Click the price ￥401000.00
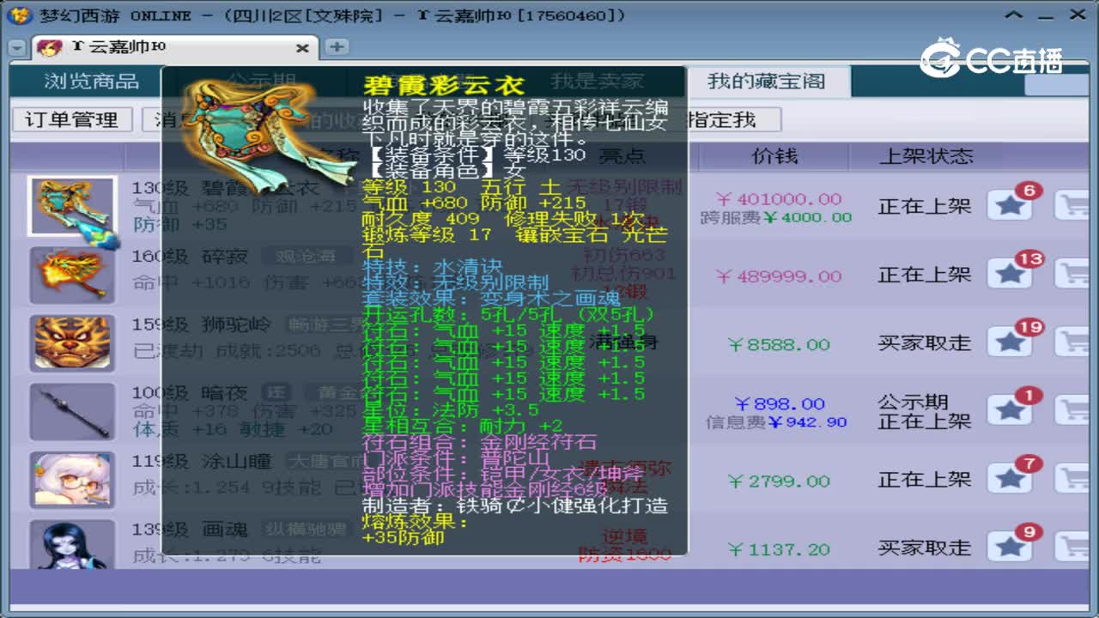The image size is (1099, 618). pos(779,199)
